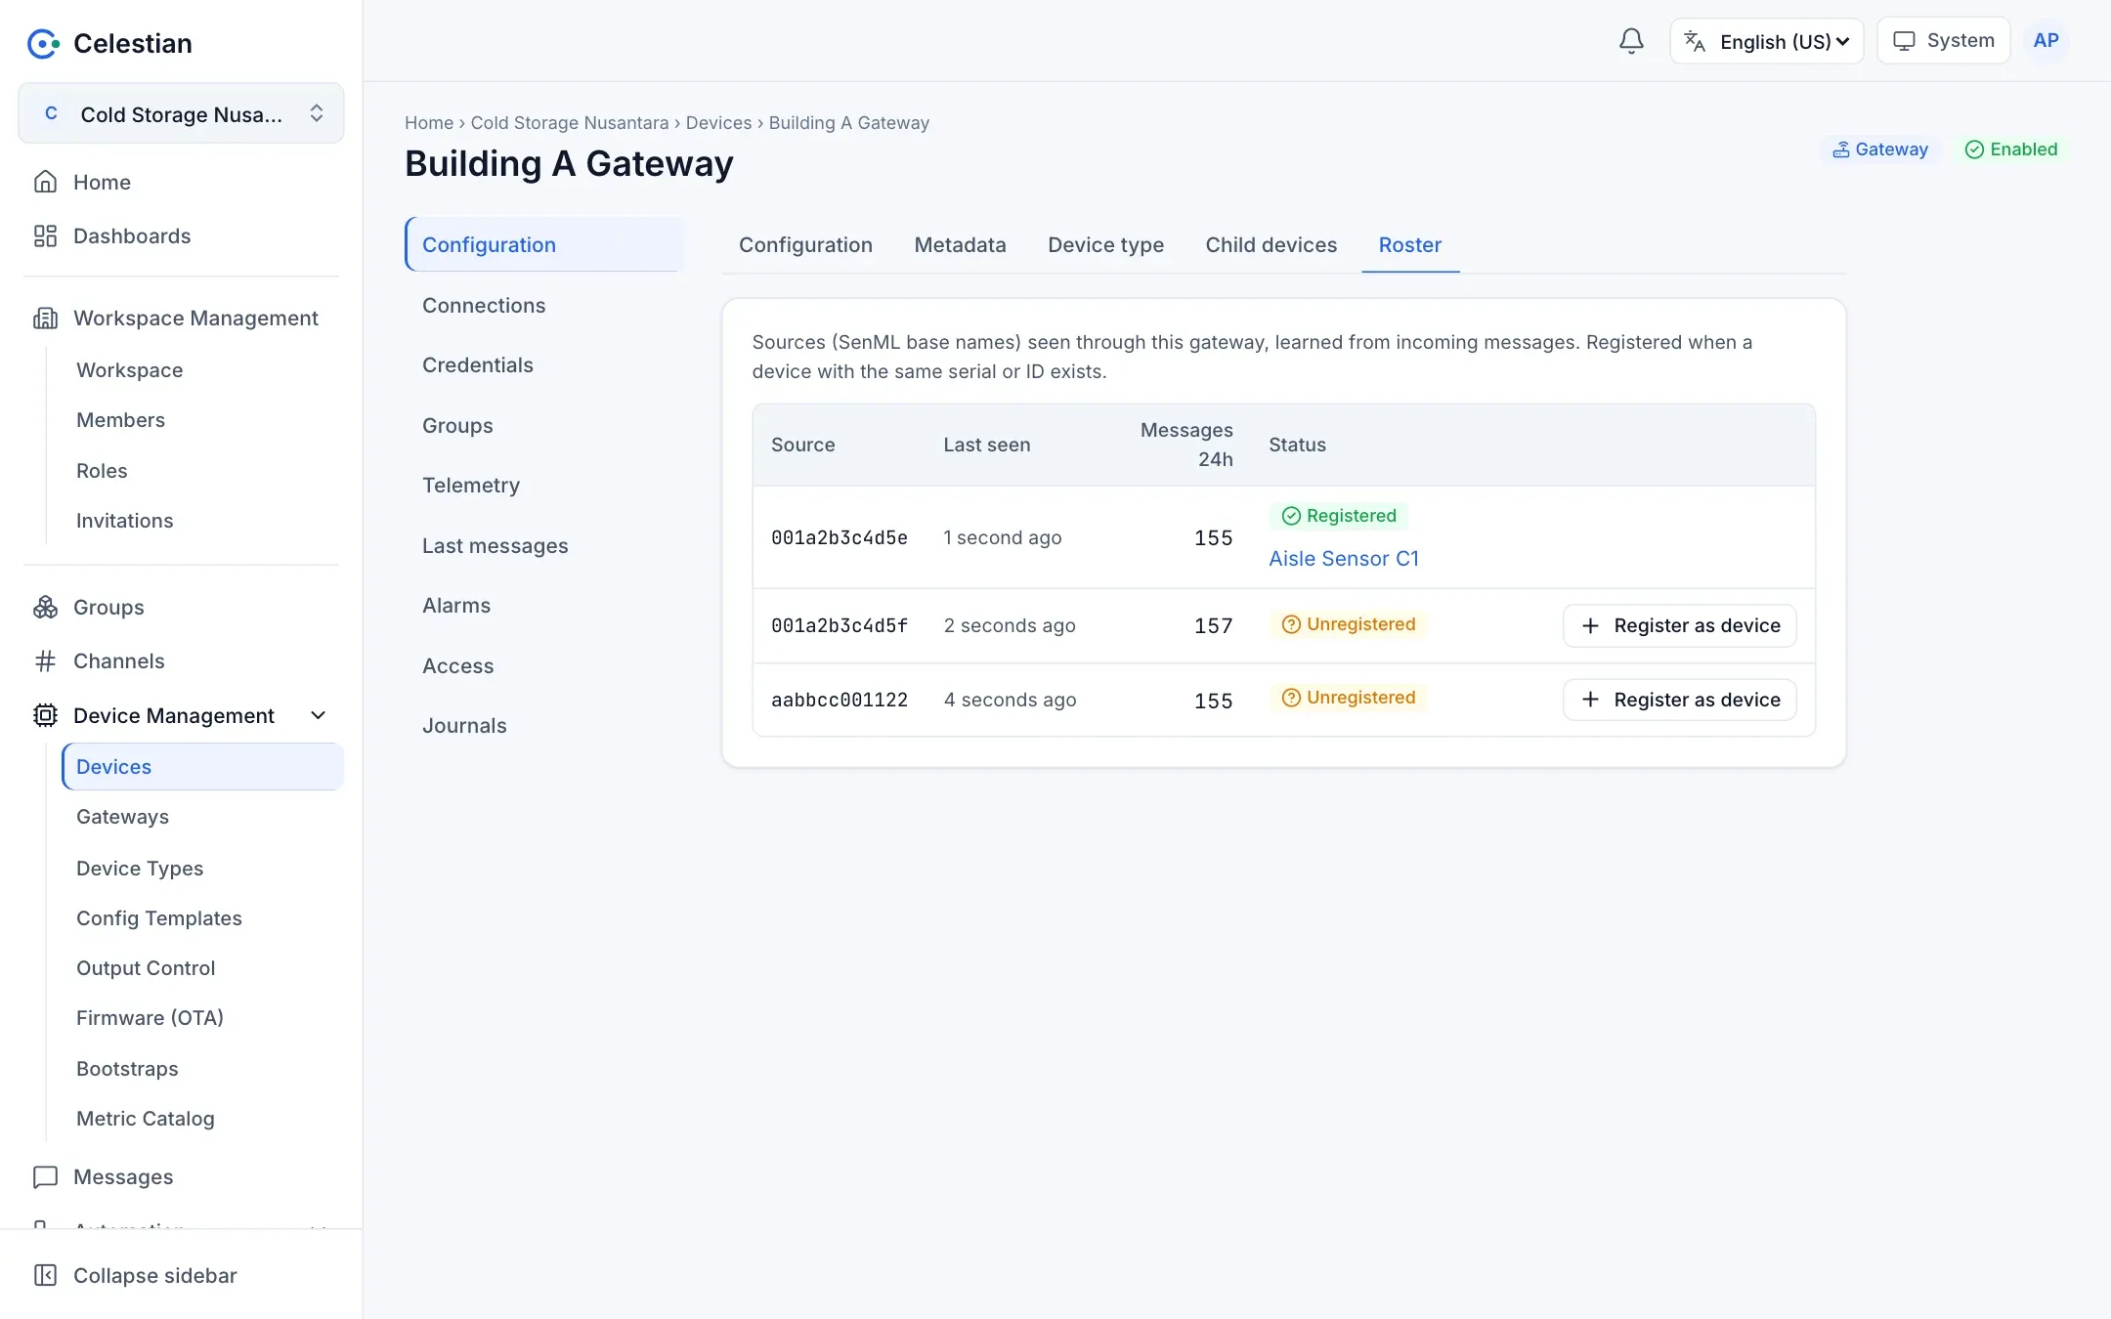
Task: Open Telemetry in the device side menu
Action: [x=543, y=486]
